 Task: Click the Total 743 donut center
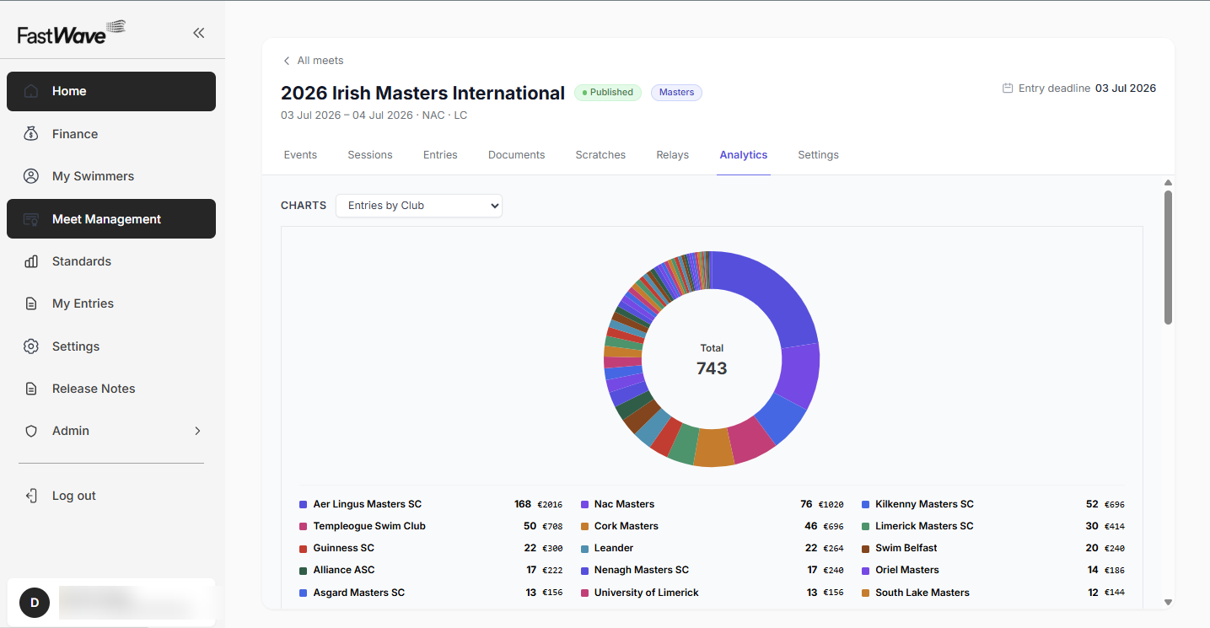pos(712,359)
